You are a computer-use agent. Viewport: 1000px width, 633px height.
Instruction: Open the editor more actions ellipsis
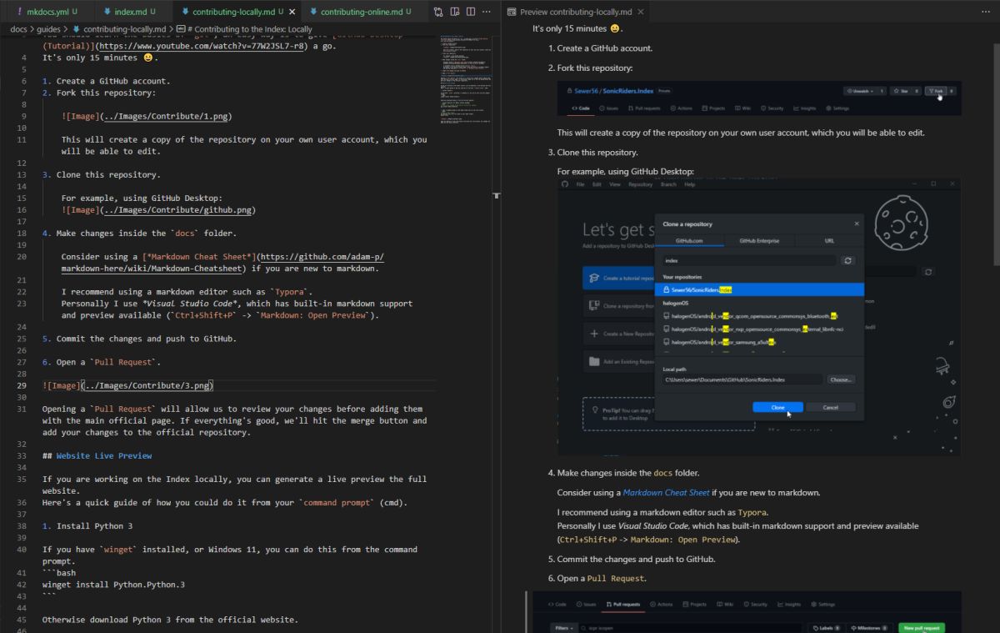point(487,13)
